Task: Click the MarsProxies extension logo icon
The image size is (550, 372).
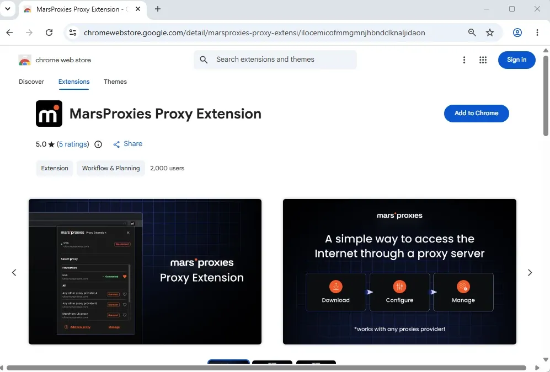Action: click(49, 114)
